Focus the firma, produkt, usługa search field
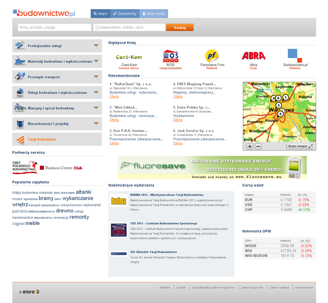328x303 pixels. point(54,27)
